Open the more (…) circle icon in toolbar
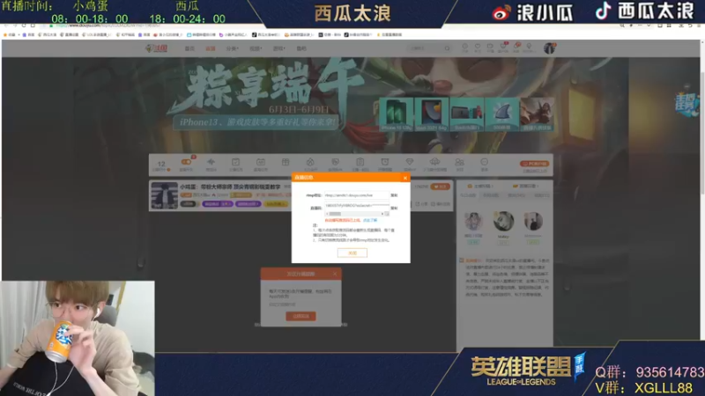This screenshot has height=396, width=705. coord(484,162)
